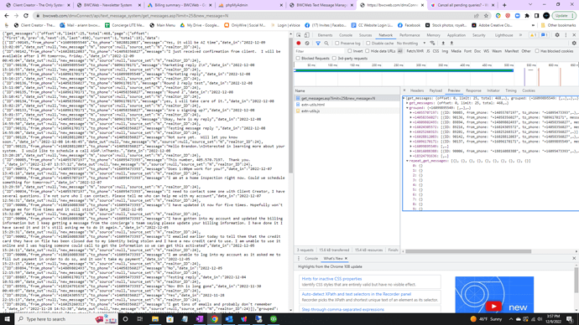This screenshot has height=325, width=579.
Task: Select the extn-utils.html request row
Action: coord(347,105)
